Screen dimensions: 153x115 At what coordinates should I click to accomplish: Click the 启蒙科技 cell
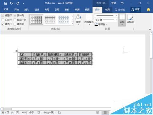pos(24,63)
